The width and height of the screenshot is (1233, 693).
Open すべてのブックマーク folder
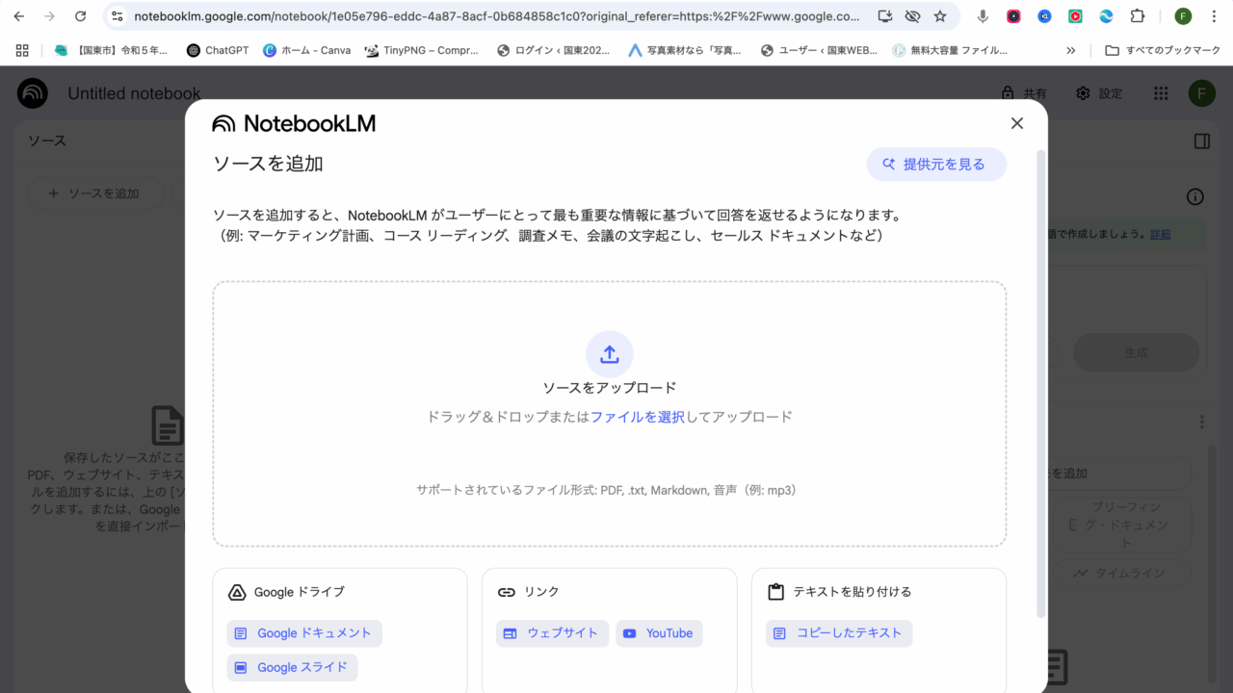point(1163,50)
